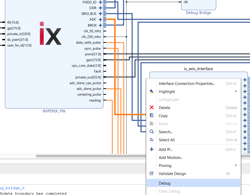Expand the ADC interface port
The width and height of the screenshot is (250, 195).
(x=100, y=19)
